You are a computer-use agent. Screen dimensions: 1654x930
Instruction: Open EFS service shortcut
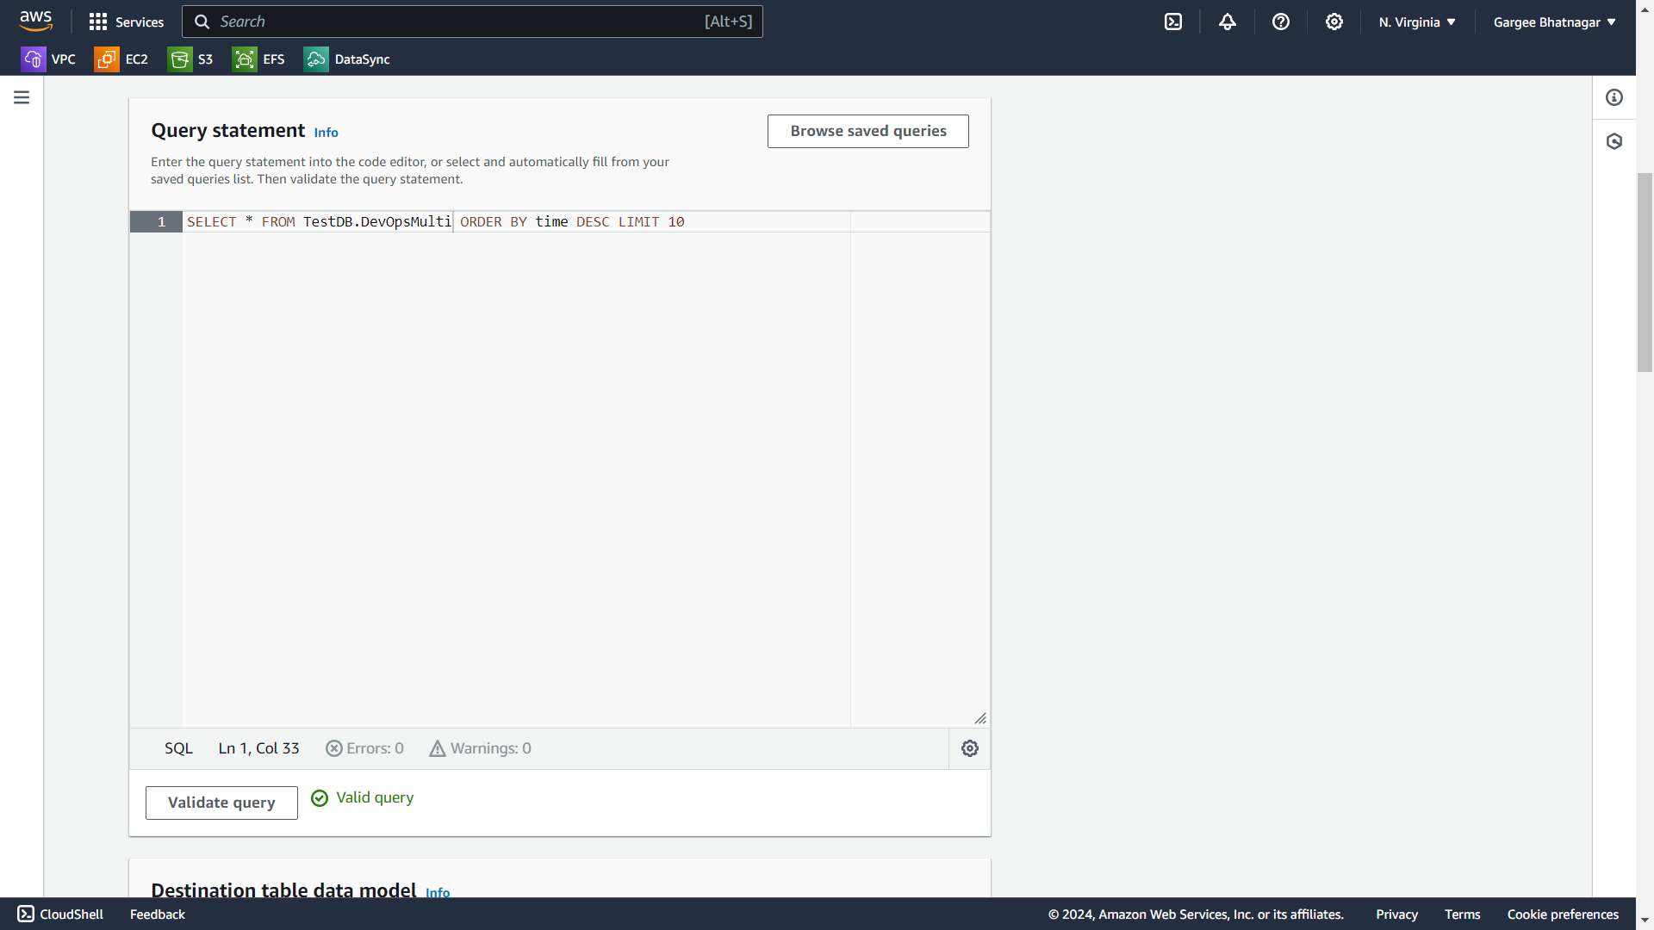pyautogui.click(x=258, y=59)
